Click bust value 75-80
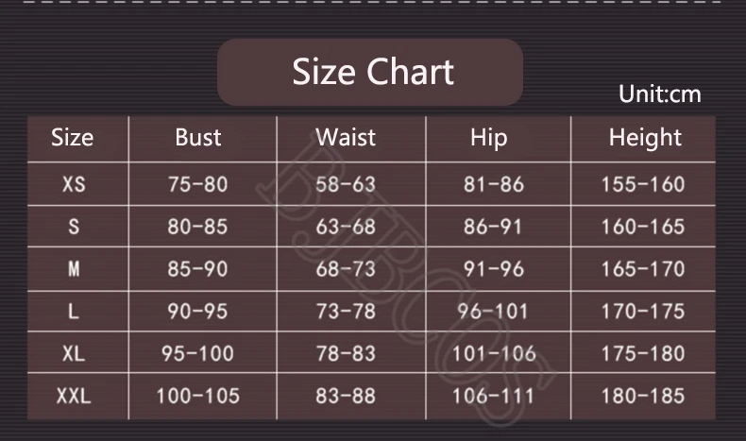 pyautogui.click(x=198, y=184)
